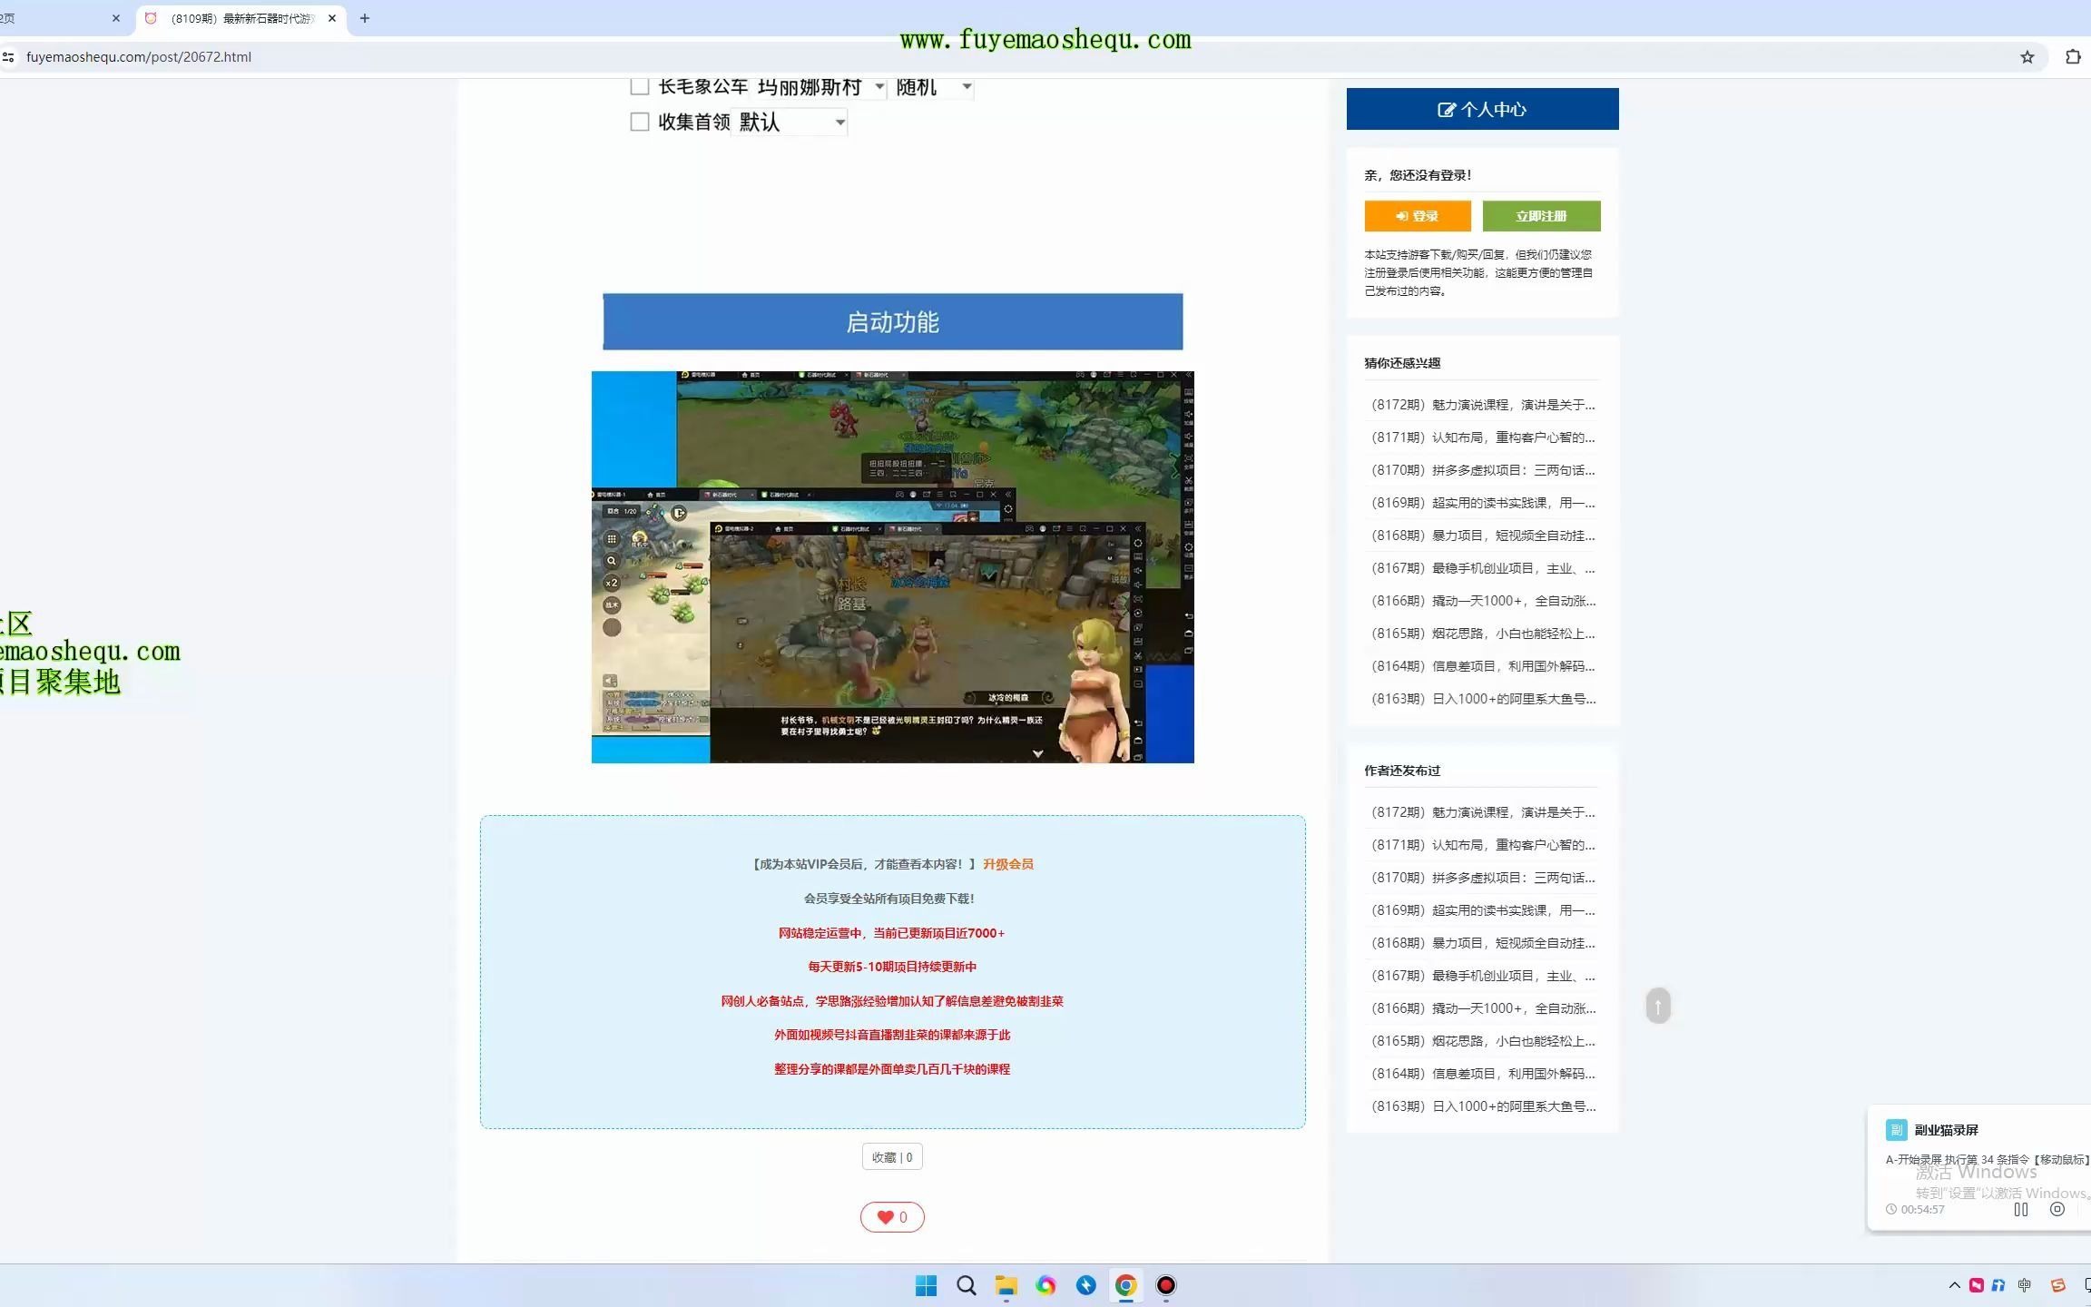Open (8168期) 暴力项目 under 作者还发布过
Viewport: 2091px width, 1307px height.
coord(1483,943)
